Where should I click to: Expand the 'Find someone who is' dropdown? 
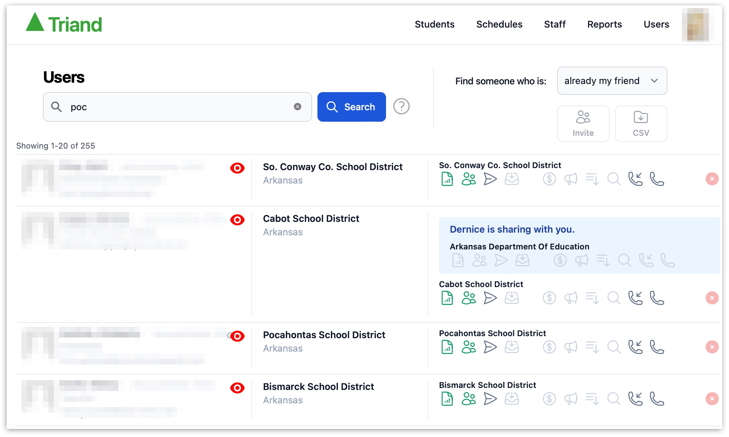612,81
